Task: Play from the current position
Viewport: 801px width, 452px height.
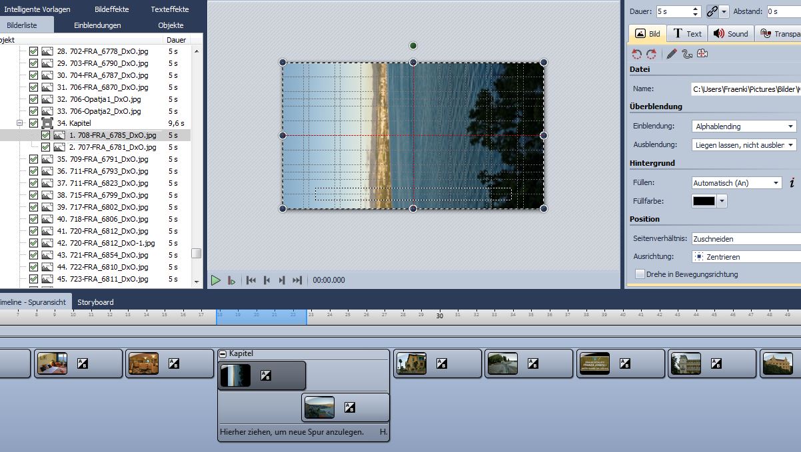Action: pyautogui.click(x=231, y=280)
